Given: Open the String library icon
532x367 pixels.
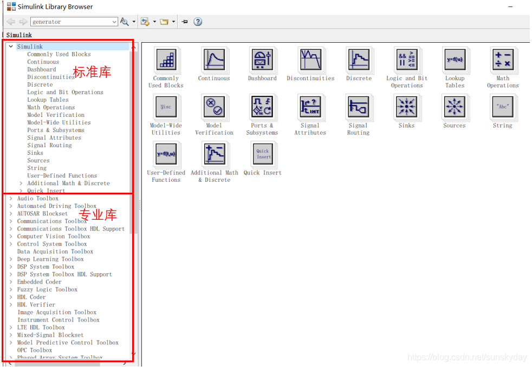Looking at the screenshot, I should coord(503,107).
